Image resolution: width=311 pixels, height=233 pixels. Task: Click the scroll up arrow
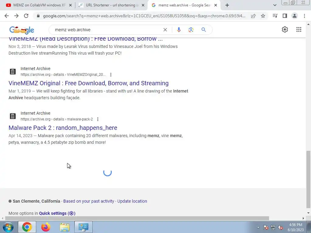click(x=308, y=25)
